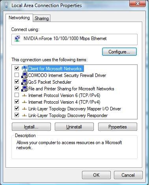Viewport: 149px width, 185px height.
Task: Select COMODO Internet Security Firewall Driver text
Action: point(67,75)
